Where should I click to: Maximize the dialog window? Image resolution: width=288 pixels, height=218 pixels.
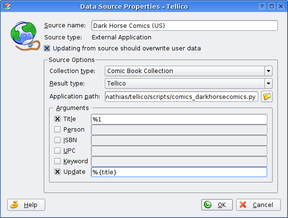pos(272,6)
